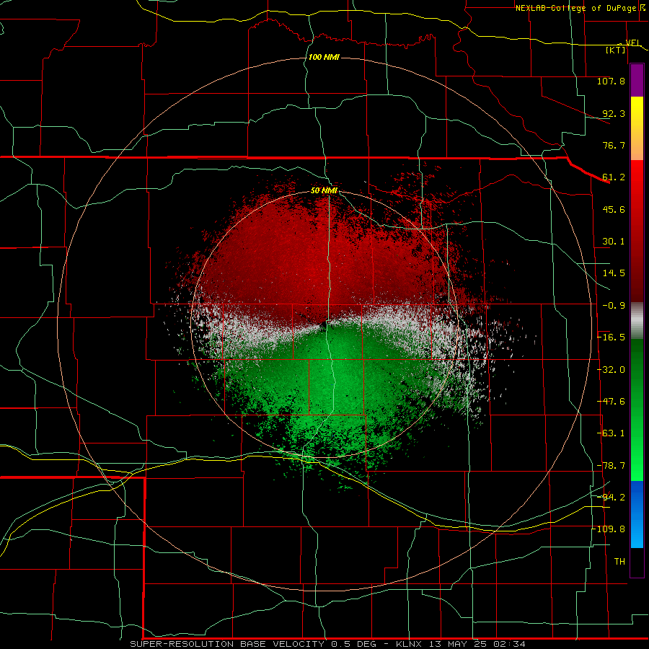Click the VEL label above the color scale
The width and height of the screenshot is (649, 649).
(x=633, y=43)
